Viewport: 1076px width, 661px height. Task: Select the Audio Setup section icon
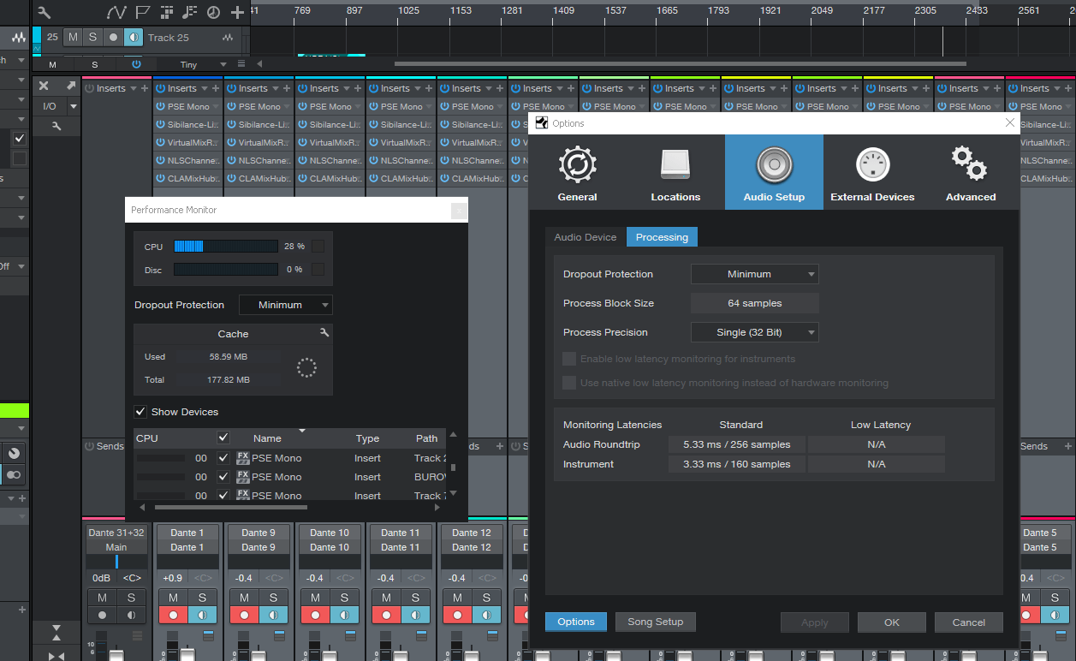[x=774, y=172]
